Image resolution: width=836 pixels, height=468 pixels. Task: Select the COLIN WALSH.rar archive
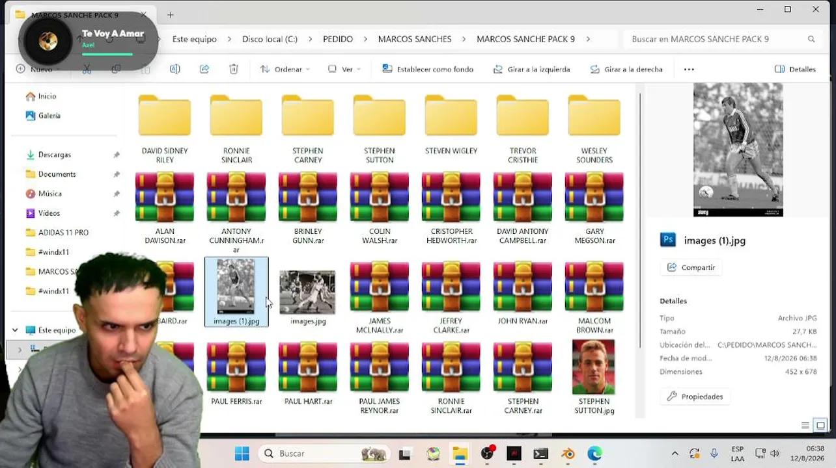coord(380,209)
